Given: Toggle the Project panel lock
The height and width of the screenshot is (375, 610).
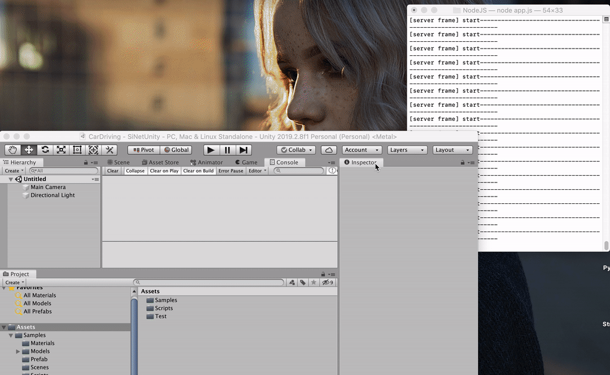Looking at the screenshot, I should pyautogui.click(x=323, y=274).
